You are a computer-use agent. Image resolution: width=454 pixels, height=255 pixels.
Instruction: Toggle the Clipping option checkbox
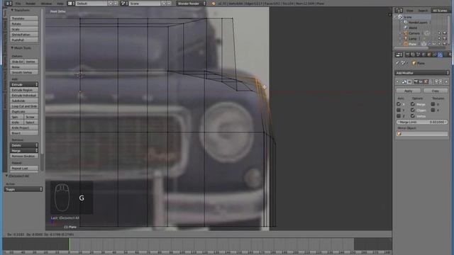click(413, 110)
